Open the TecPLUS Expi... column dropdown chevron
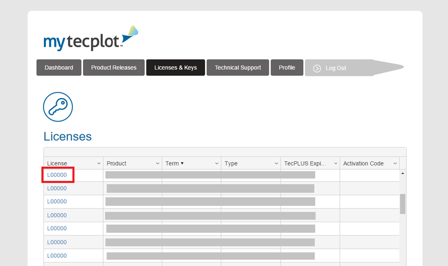448x266 pixels. pyautogui.click(x=336, y=164)
